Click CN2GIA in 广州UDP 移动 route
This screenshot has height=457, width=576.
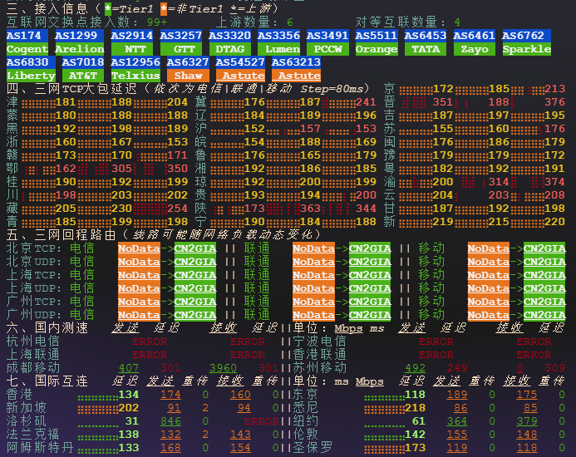tap(544, 315)
